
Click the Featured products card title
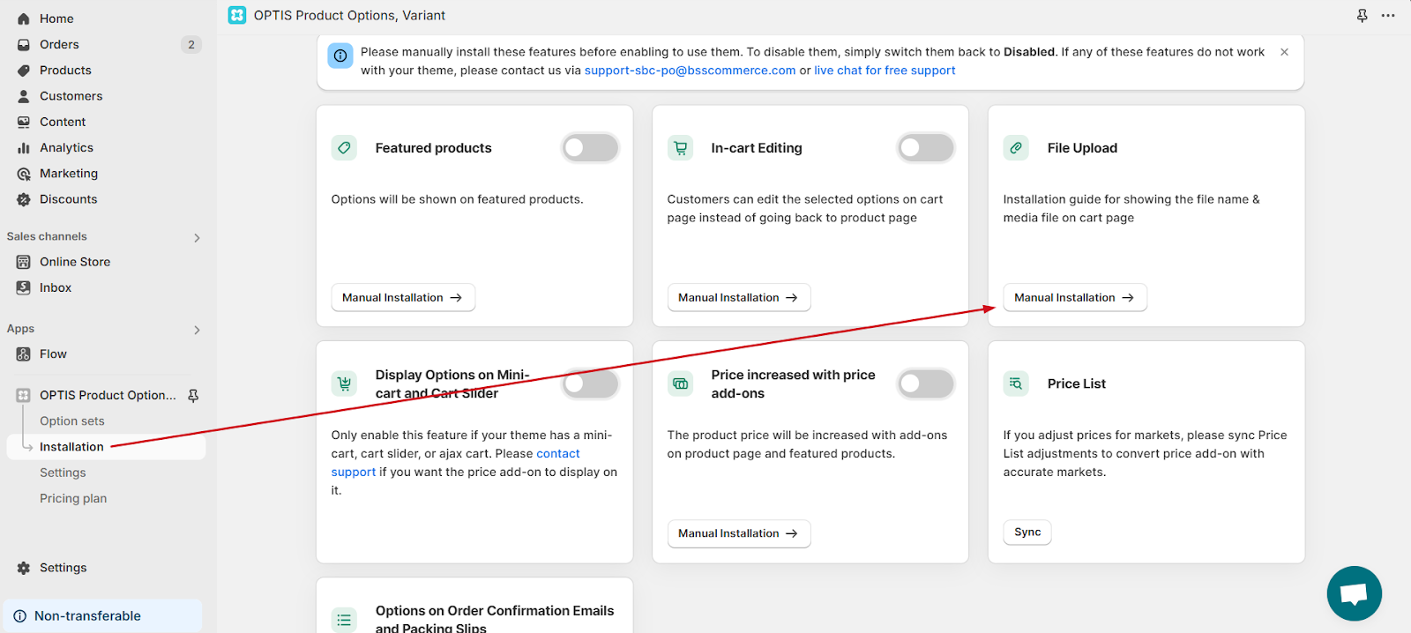[434, 148]
